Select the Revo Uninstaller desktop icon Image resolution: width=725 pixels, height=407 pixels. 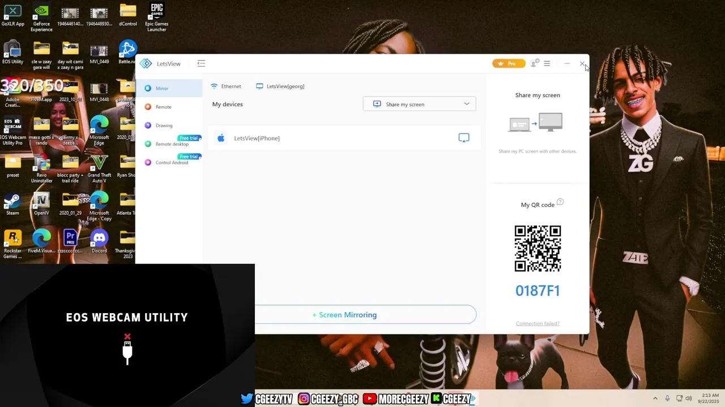click(41, 169)
